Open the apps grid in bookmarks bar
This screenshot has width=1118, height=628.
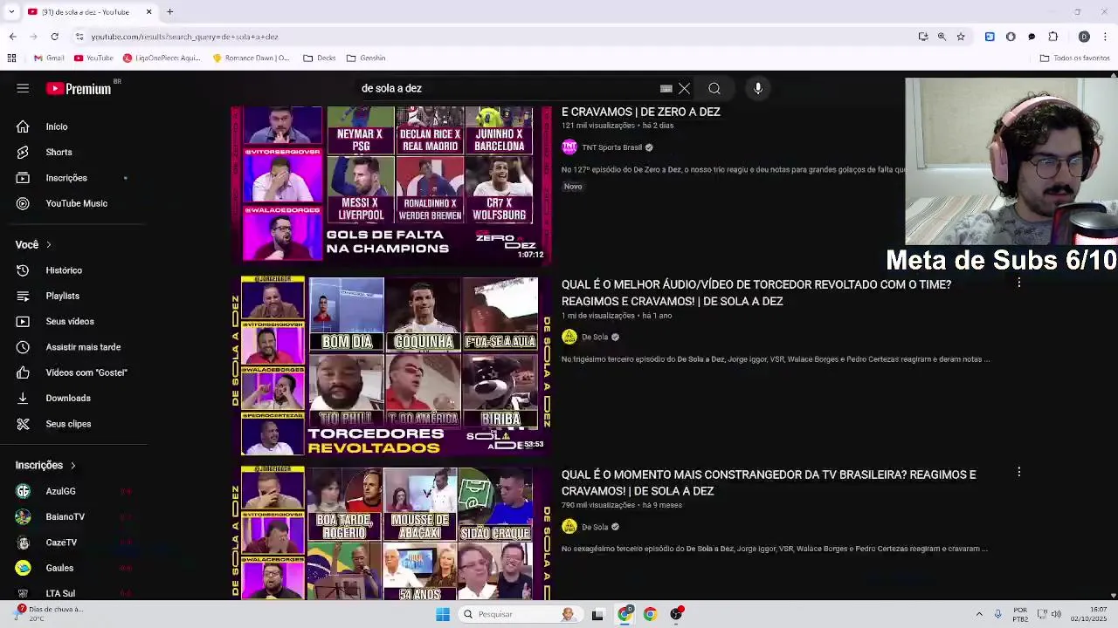point(11,58)
